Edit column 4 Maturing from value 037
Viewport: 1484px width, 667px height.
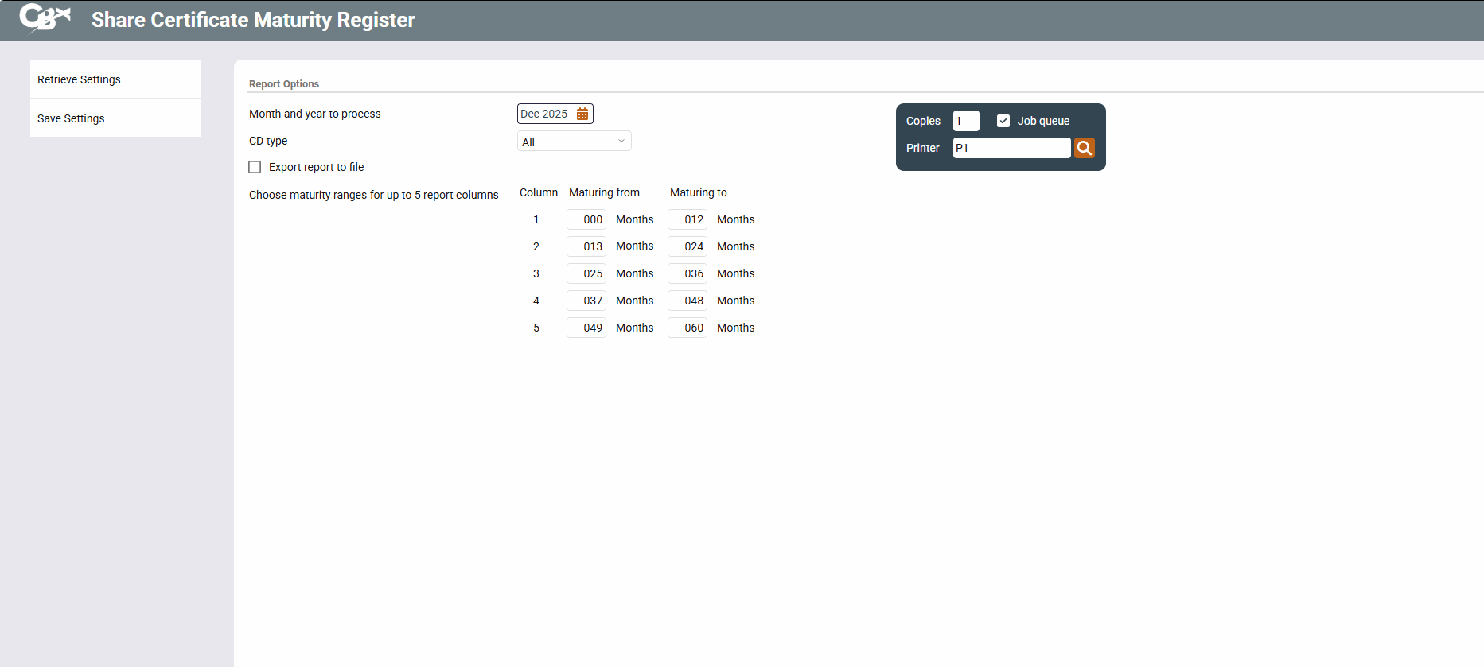[586, 301]
